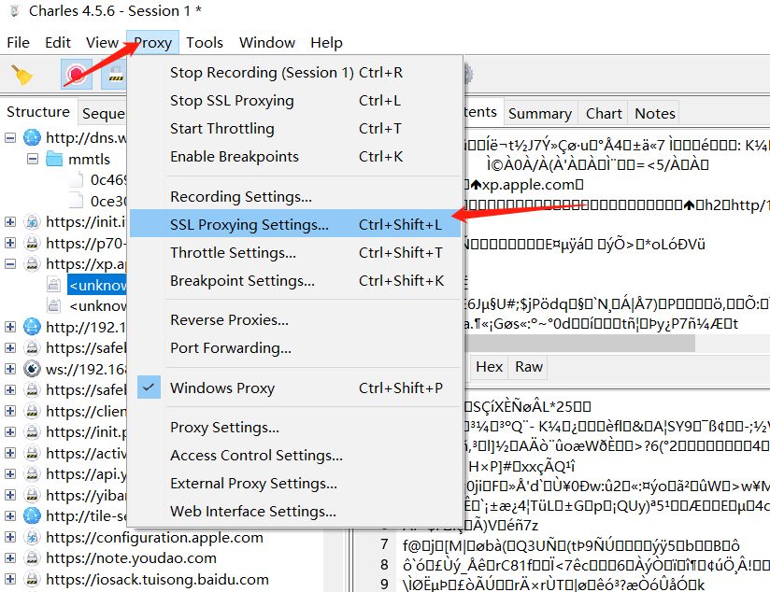770x592 pixels.
Task: Expand the https://init.i host node
Action: click(x=10, y=222)
